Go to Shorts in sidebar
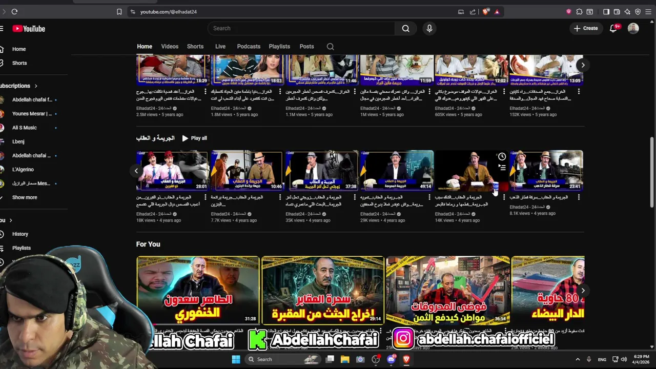This screenshot has height=369, width=656. (x=18, y=63)
